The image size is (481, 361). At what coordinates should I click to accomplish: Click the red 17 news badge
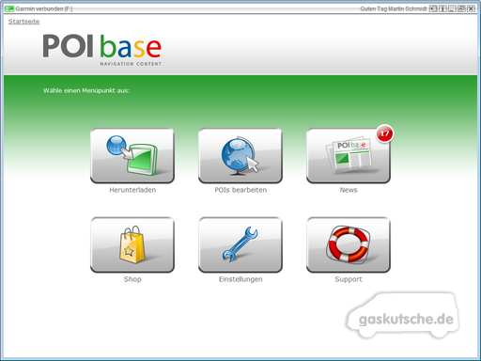[384, 133]
